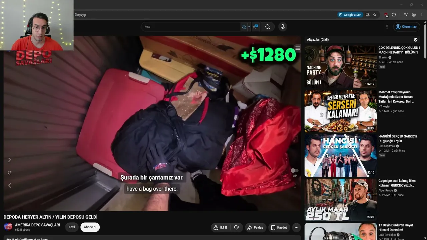
Task: Click the Kaydet save button
Action: [279, 228]
